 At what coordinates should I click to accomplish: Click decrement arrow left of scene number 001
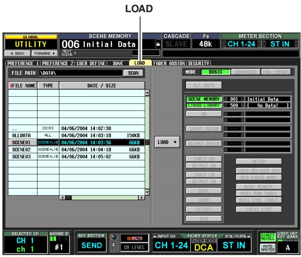226,99
